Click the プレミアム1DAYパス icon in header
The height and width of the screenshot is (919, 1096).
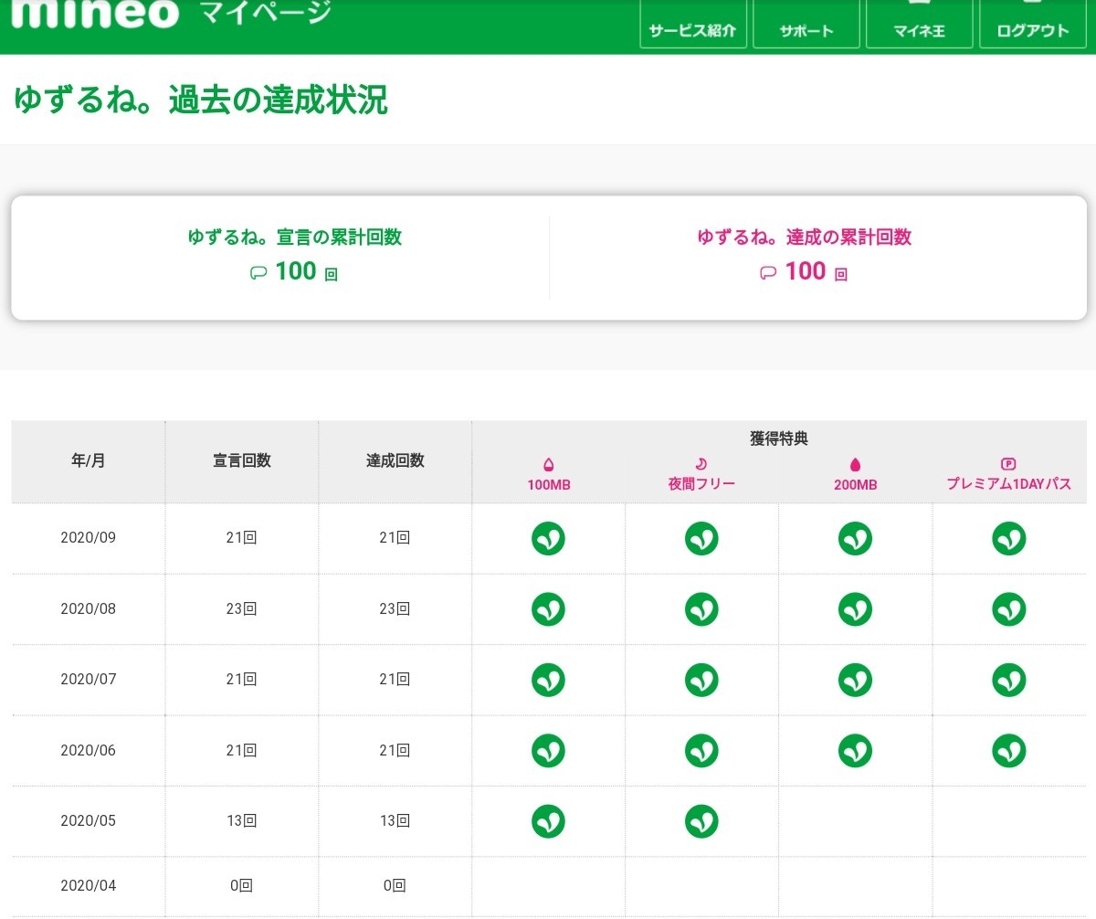(x=1008, y=464)
